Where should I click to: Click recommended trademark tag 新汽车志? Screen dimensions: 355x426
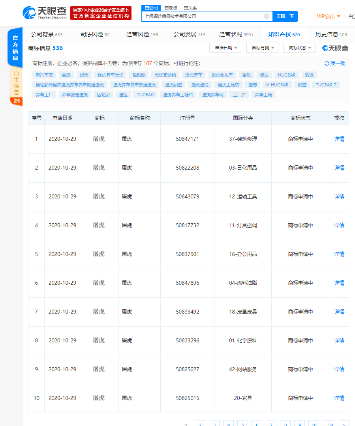44,75
